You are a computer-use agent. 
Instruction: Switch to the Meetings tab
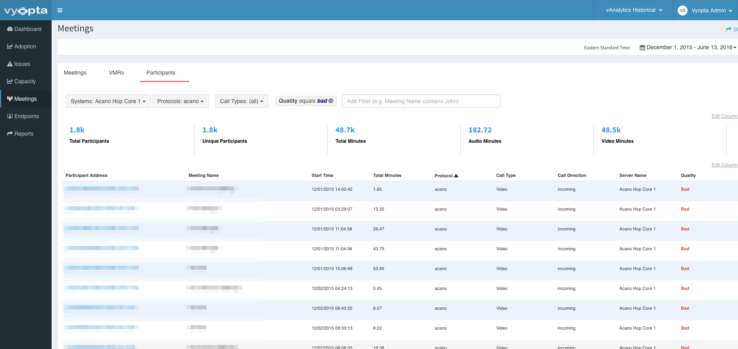pyautogui.click(x=75, y=73)
